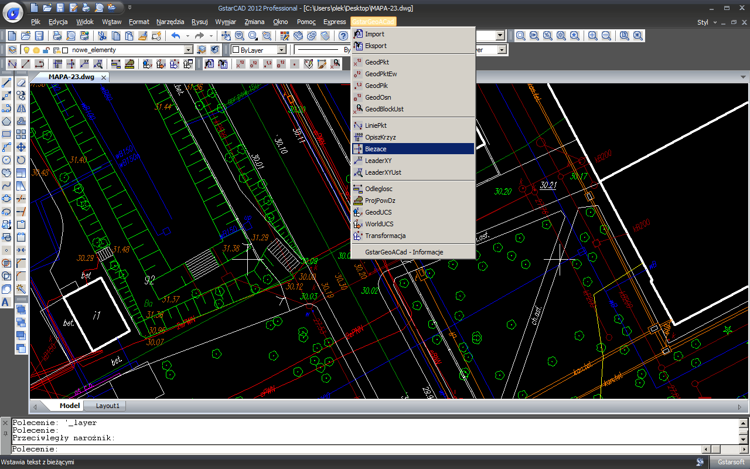Click the GeodUCS menu item icon

[359, 212]
